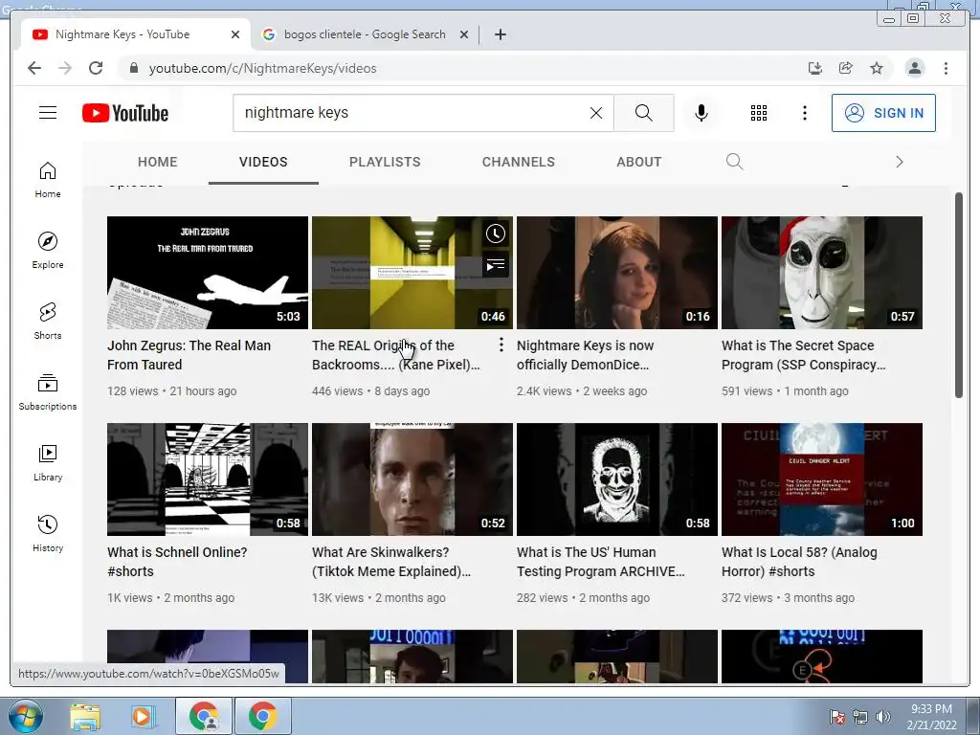Viewport: 980px width, 735px height.
Task: Click the YouTube logo
Action: click(x=125, y=113)
